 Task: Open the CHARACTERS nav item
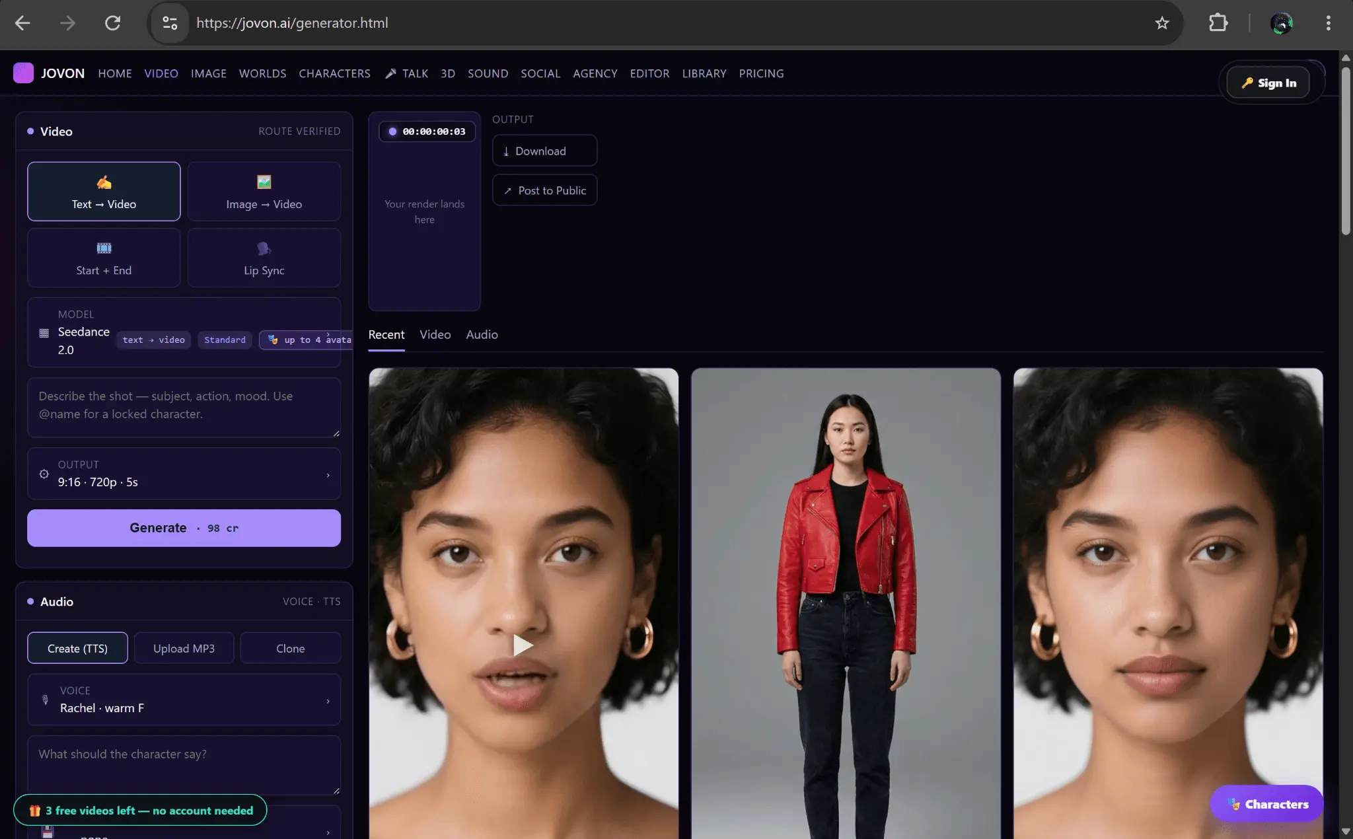click(334, 73)
